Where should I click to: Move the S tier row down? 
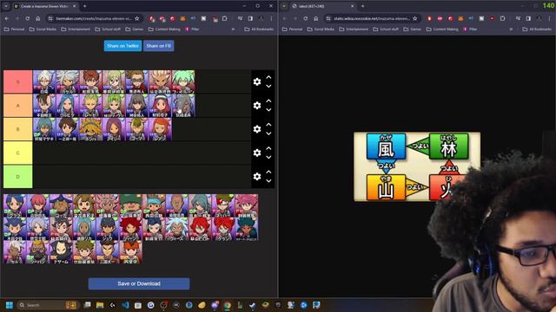(x=268, y=87)
